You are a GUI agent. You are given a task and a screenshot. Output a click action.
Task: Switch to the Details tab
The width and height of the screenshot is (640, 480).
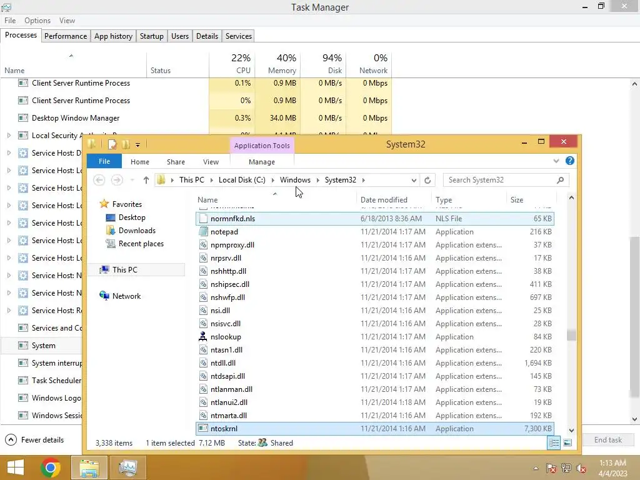pyautogui.click(x=207, y=36)
